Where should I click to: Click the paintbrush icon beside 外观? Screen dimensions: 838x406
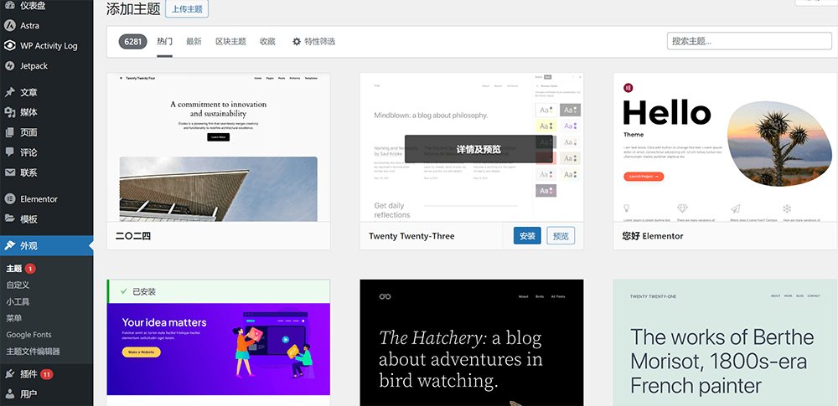(x=9, y=246)
